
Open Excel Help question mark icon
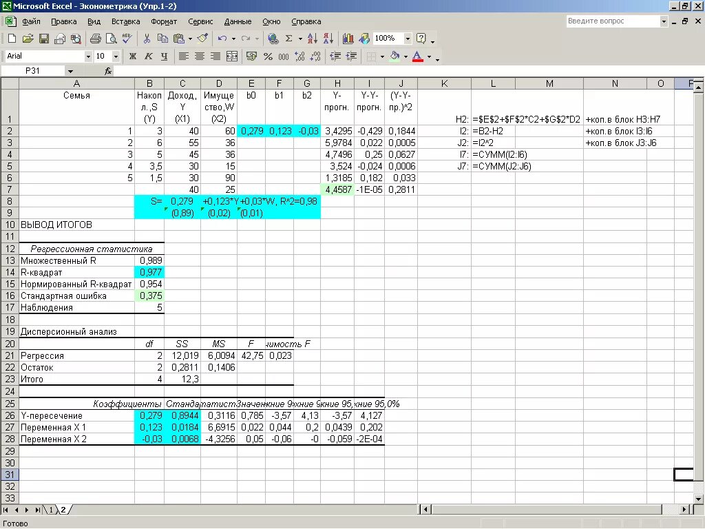421,39
